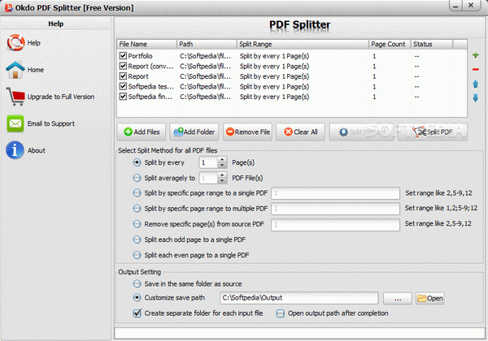Viewport: 488px width, 341px height.
Task: Uncheck the Report file checkbox
Action: 123,76
